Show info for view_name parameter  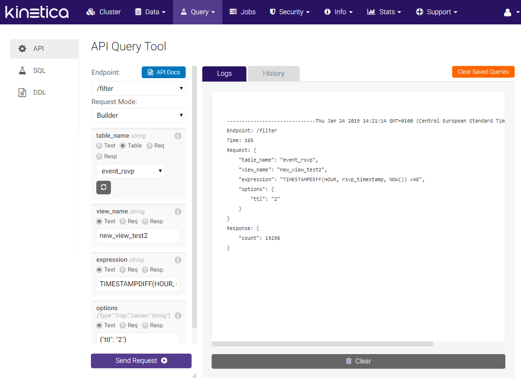pos(178,211)
